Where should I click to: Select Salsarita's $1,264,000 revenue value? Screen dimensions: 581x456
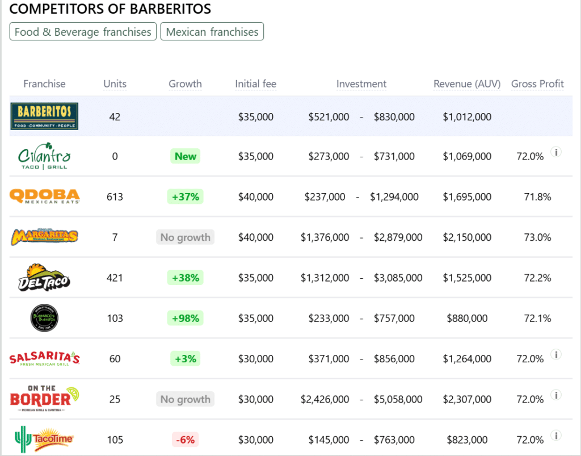(x=467, y=358)
